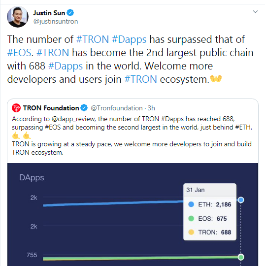Click the raised hands emoji
The width and height of the screenshot is (265, 266).
coord(216,79)
